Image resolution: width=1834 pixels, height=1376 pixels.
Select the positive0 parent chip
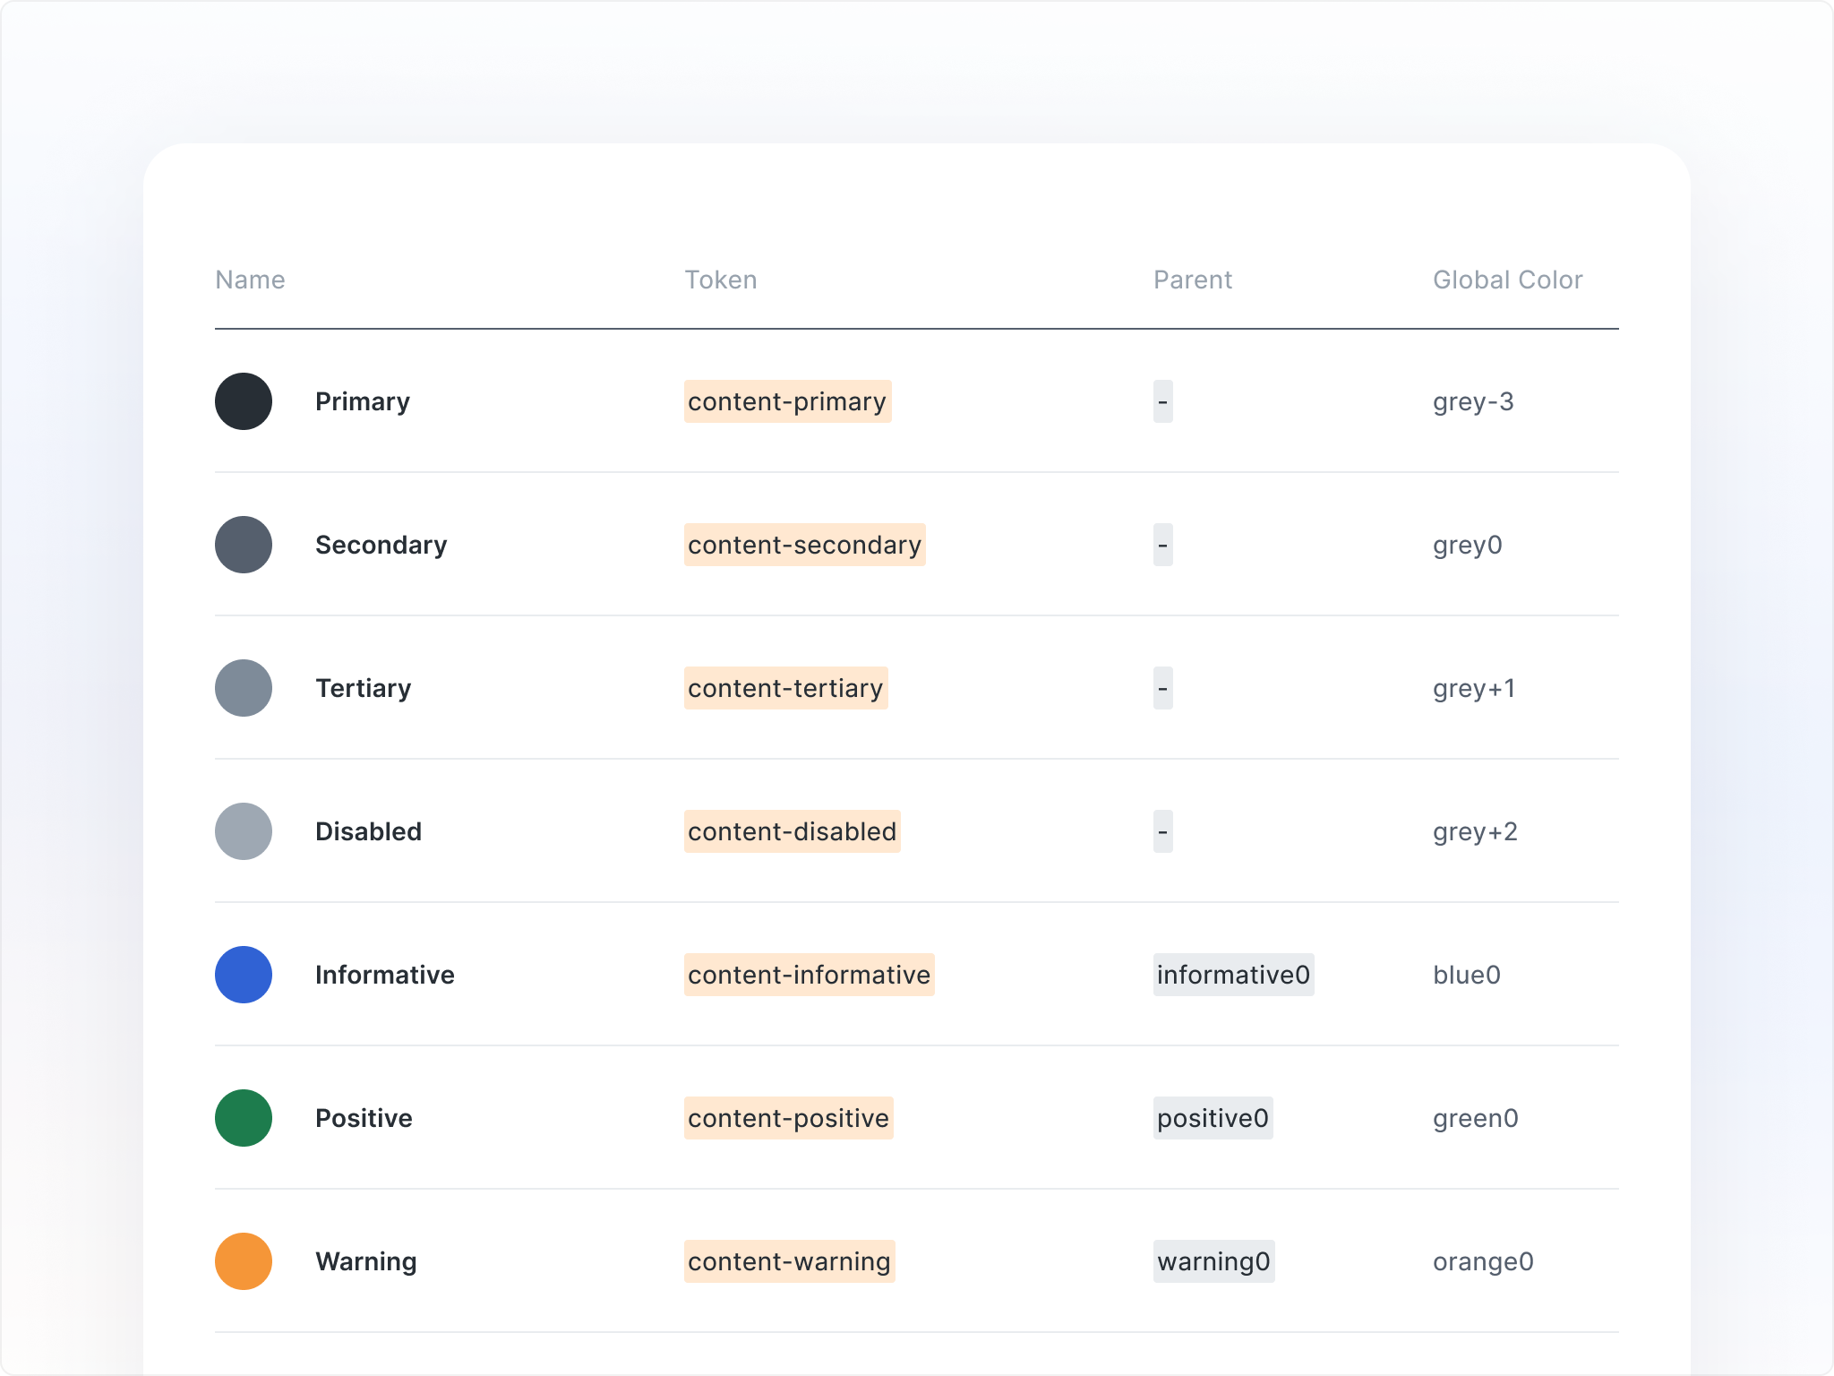coord(1213,1118)
